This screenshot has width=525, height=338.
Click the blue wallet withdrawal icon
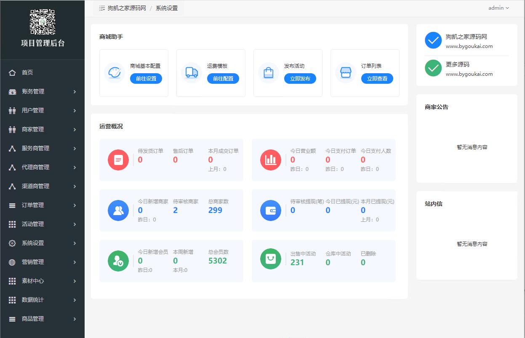[271, 210]
